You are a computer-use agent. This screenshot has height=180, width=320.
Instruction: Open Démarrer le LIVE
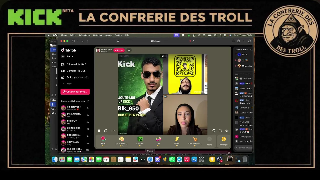(73, 71)
